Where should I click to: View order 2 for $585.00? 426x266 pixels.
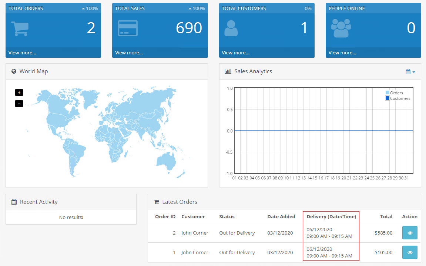(x=410, y=233)
